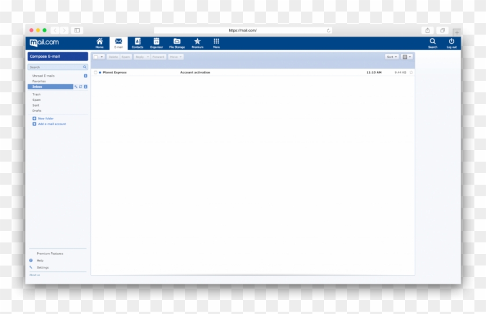Open the Organizer calendar icon
486x314 pixels.
point(156,43)
